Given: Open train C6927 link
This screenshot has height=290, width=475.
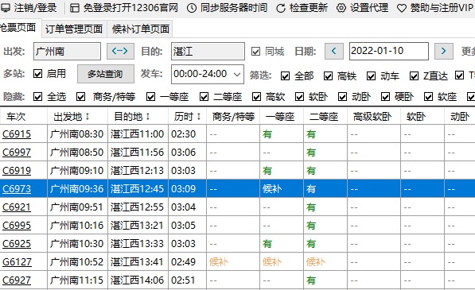Looking at the screenshot, I should (17, 280).
